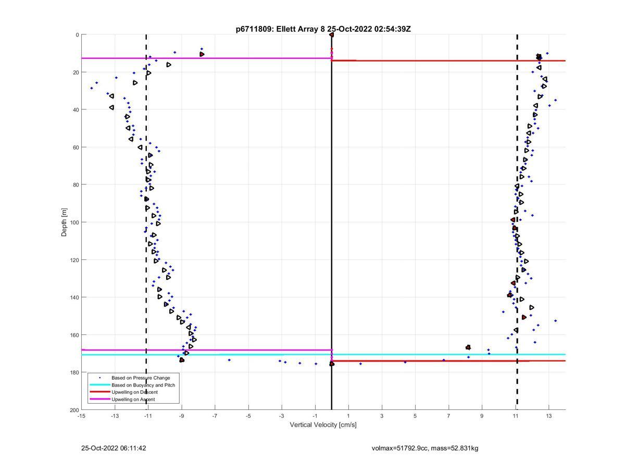Viewport: 625px width, 461px height.
Task: Click x-axis tick label 7
Action: click(x=448, y=416)
